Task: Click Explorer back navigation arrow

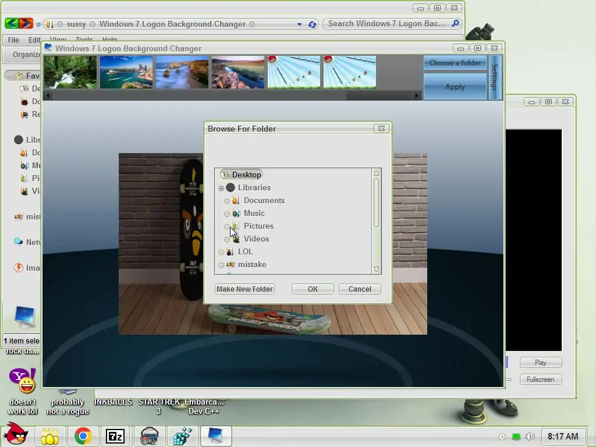Action: tap(12, 23)
